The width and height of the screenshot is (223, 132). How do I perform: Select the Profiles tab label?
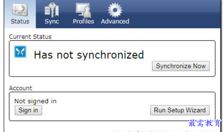[x=83, y=21]
